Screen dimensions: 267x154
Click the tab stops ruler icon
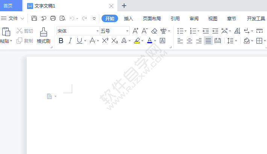point(259,31)
